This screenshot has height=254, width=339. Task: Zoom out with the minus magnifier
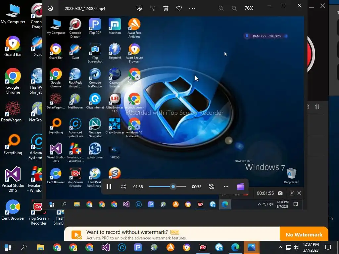(x=221, y=8)
